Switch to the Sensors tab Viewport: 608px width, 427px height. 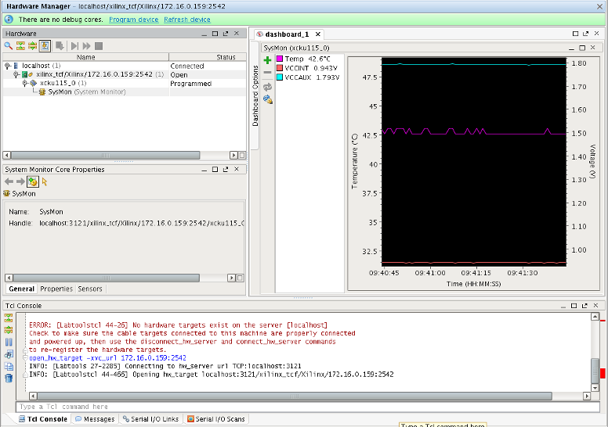(90, 289)
